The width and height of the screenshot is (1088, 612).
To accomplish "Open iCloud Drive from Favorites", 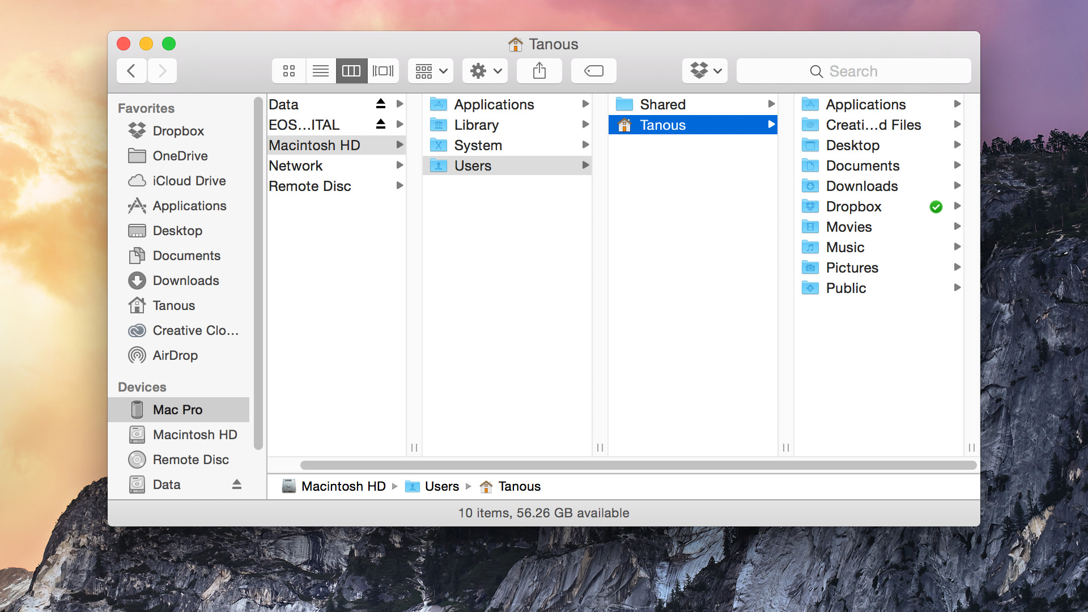I will click(188, 181).
